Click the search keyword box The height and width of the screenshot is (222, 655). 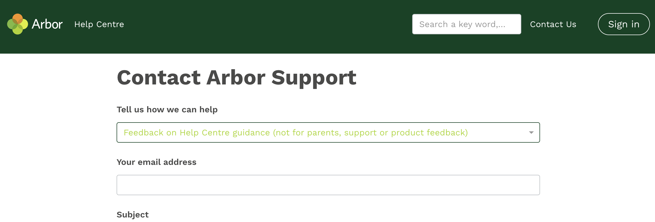(466, 24)
